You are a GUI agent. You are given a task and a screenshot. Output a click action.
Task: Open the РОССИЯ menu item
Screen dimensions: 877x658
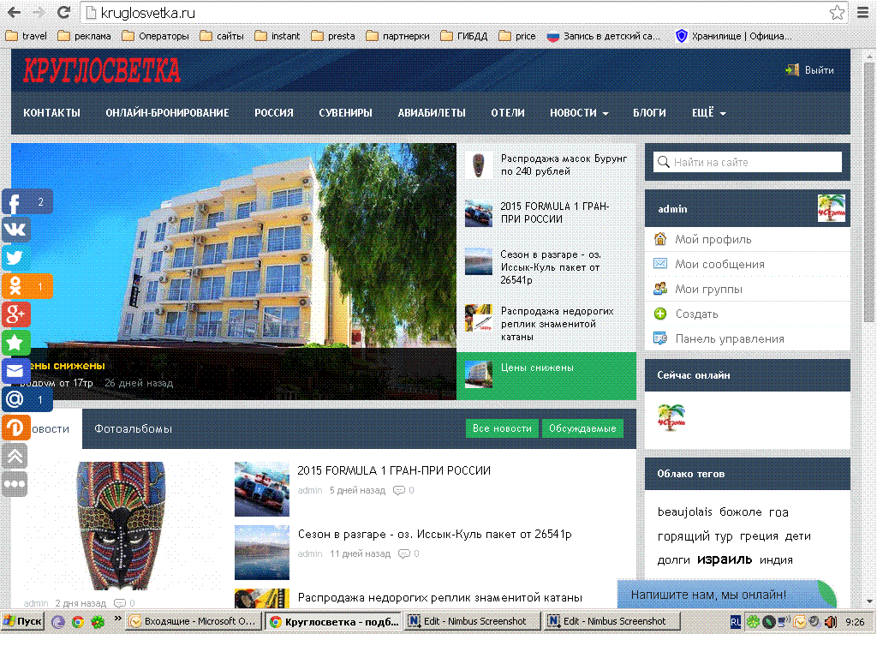pos(274,113)
